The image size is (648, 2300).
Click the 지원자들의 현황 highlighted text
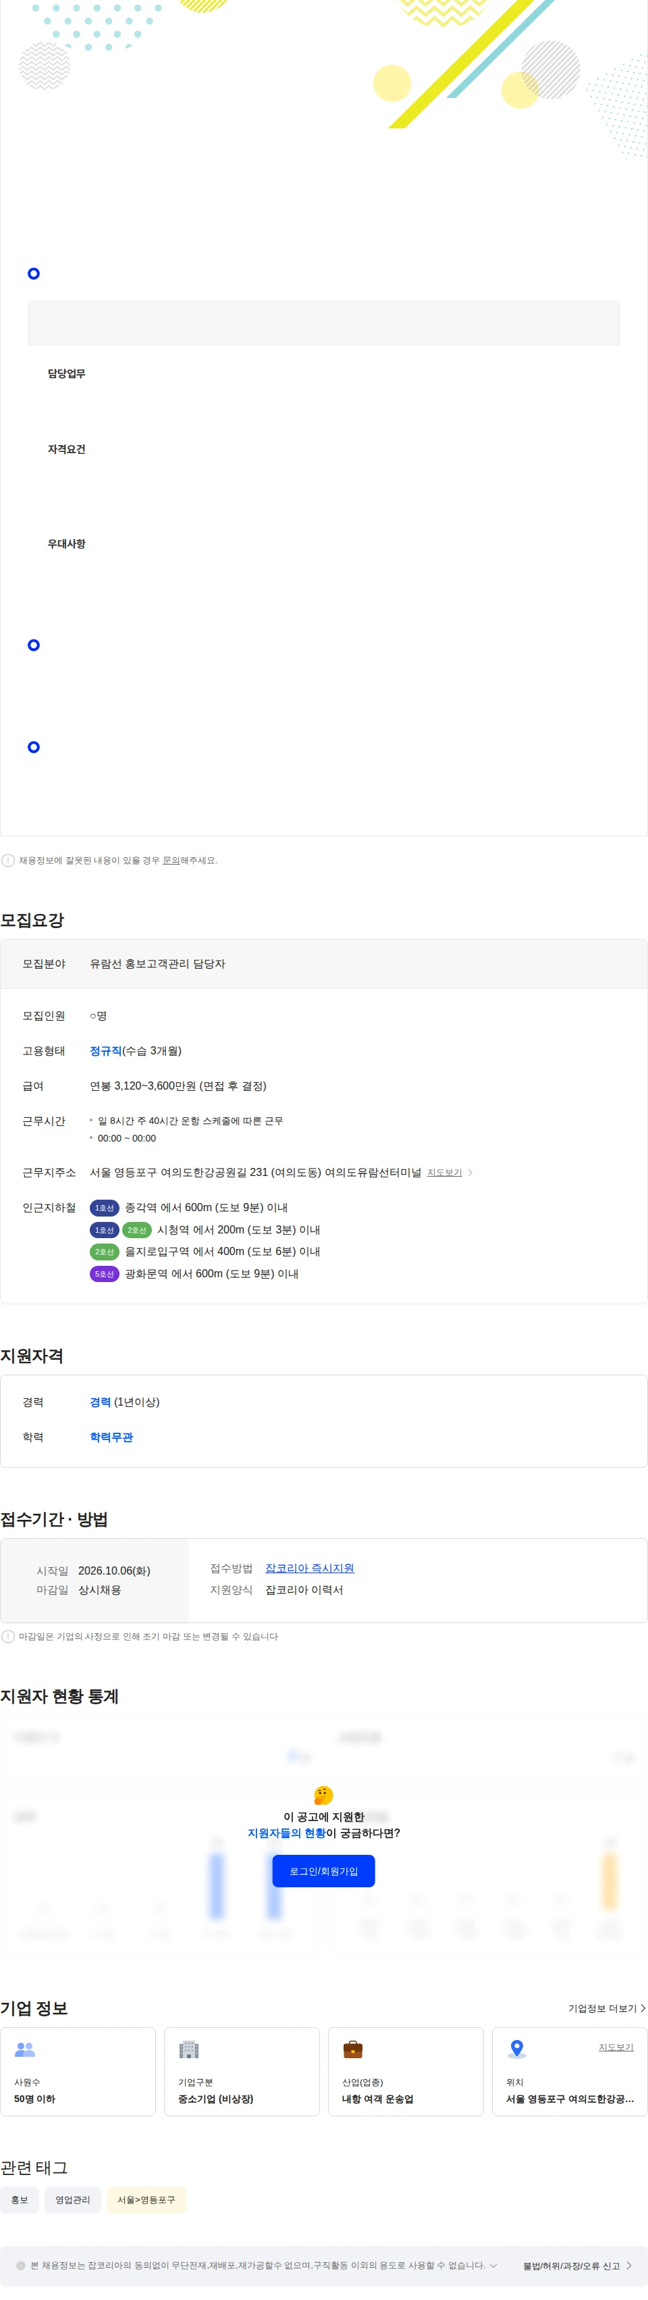[286, 1833]
